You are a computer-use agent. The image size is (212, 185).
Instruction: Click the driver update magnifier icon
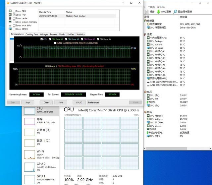pyautogui.click(x=175, y=12)
